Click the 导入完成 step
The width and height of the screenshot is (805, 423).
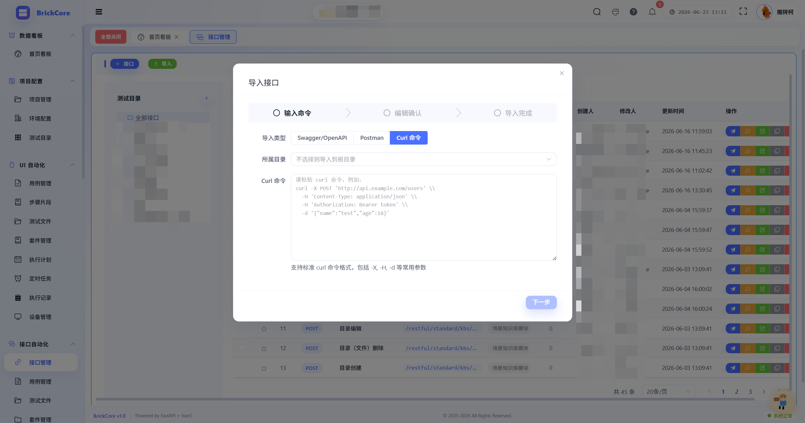[513, 113]
